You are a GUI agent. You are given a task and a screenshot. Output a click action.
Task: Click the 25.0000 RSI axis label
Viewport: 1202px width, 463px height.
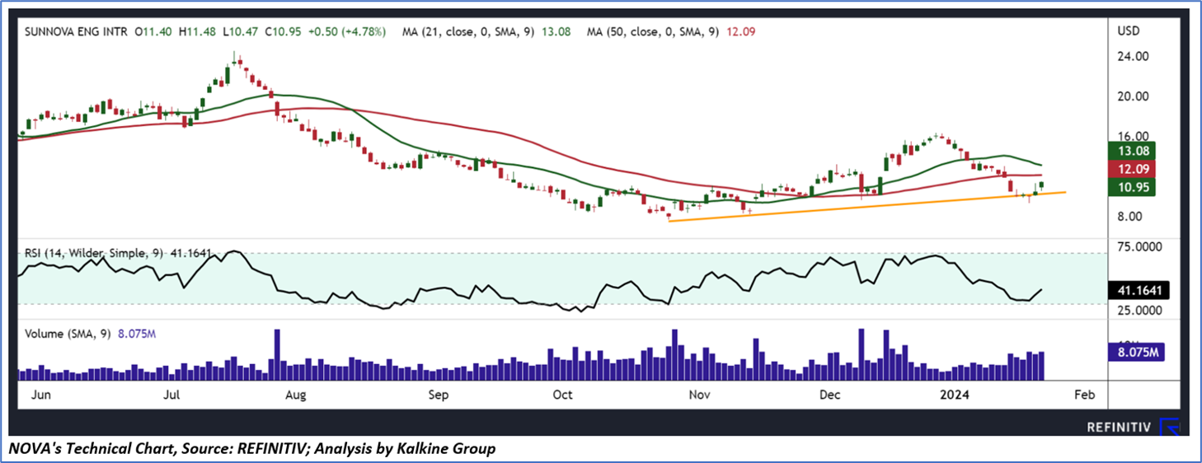pyautogui.click(x=1142, y=311)
